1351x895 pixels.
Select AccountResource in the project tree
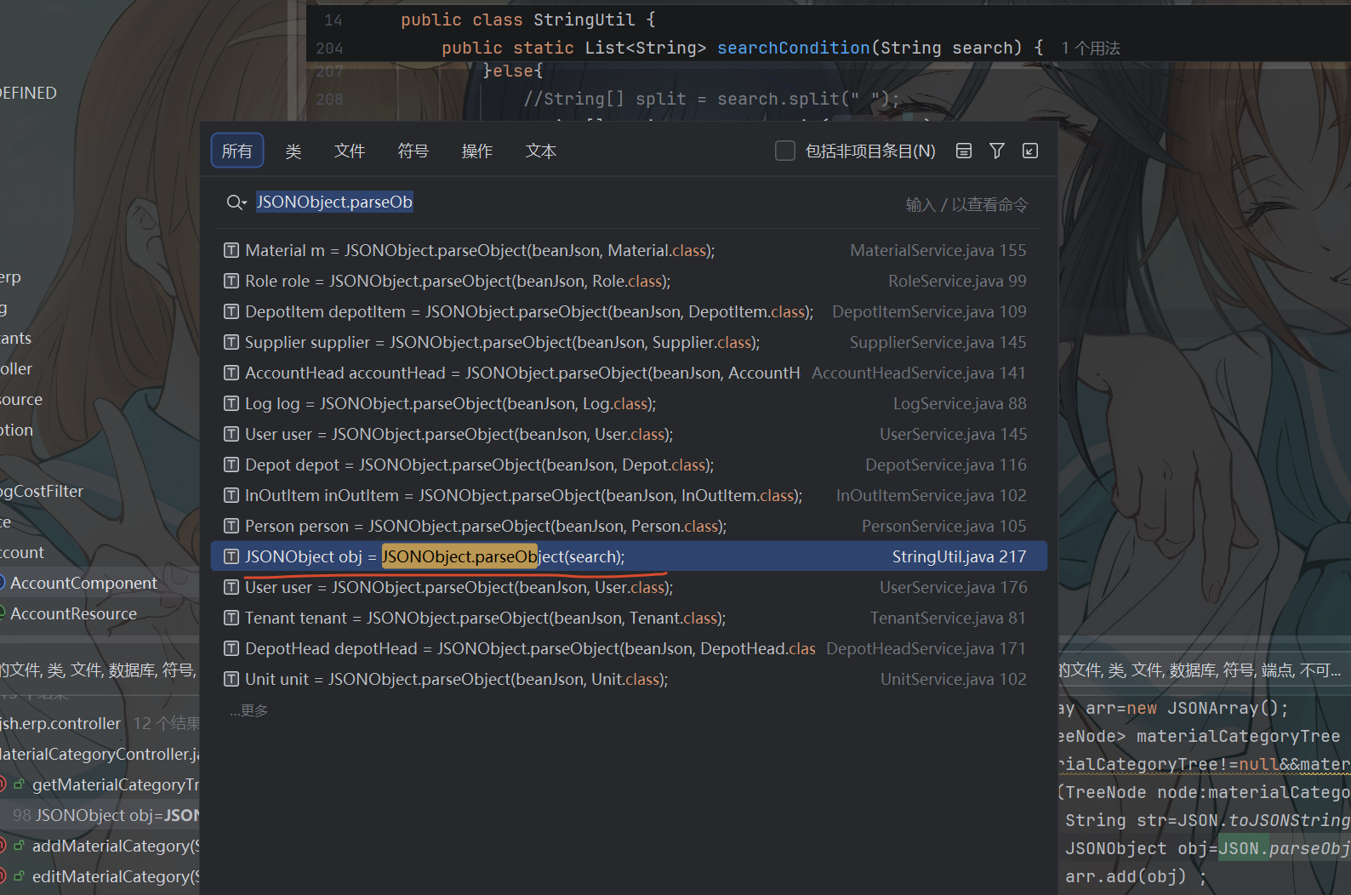73,613
